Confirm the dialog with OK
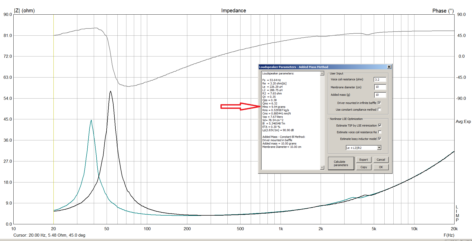This screenshot has width=472, height=241. pyautogui.click(x=381, y=167)
